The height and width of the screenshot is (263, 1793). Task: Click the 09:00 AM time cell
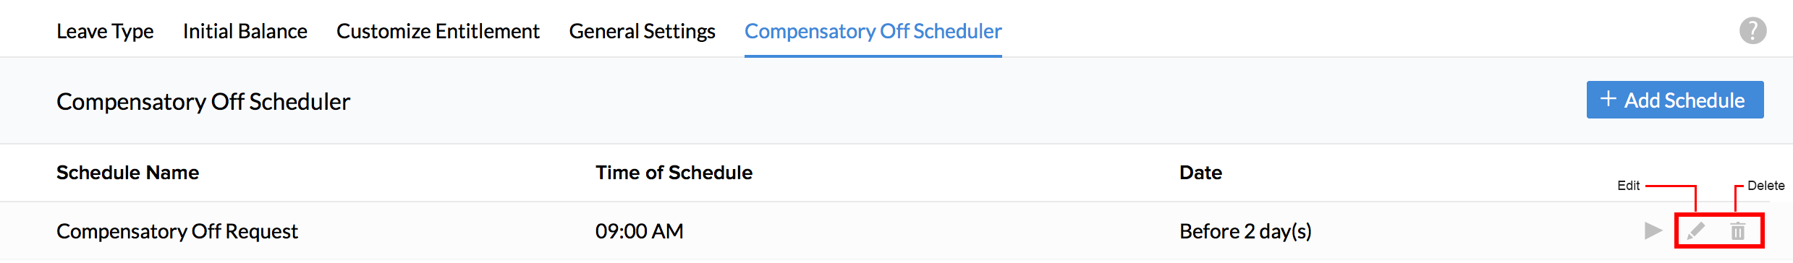[x=640, y=231]
